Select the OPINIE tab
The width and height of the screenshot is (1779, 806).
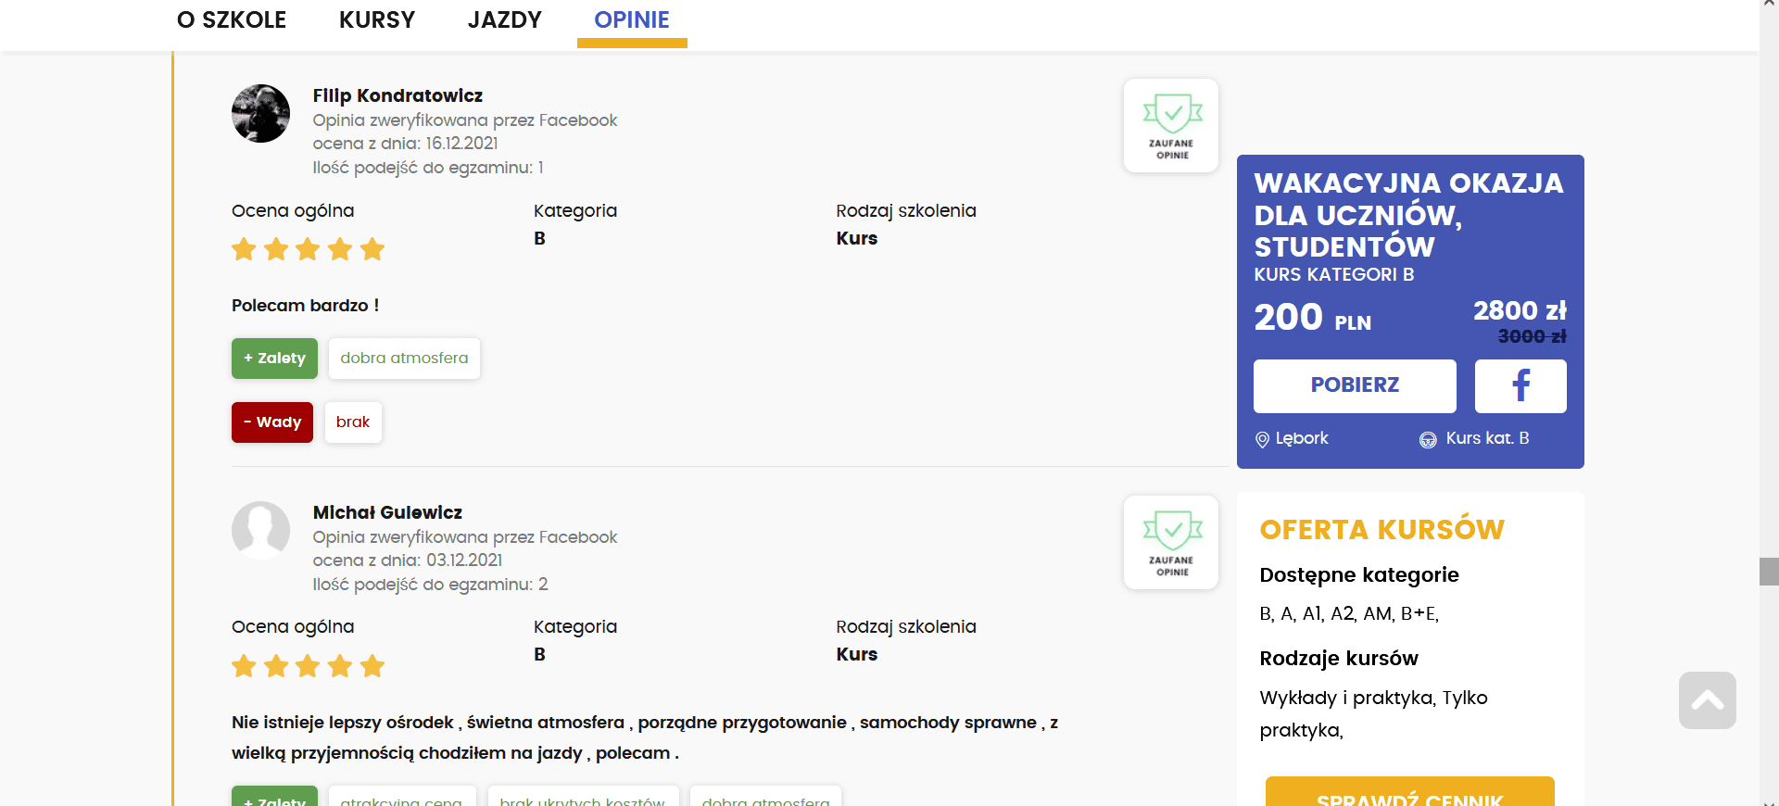[x=632, y=20]
